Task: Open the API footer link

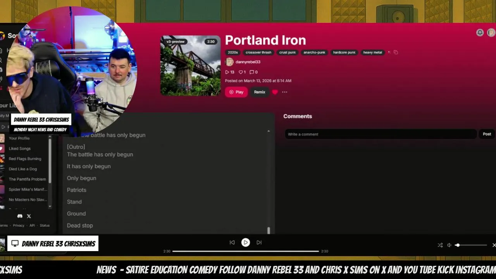Action: tap(32, 226)
